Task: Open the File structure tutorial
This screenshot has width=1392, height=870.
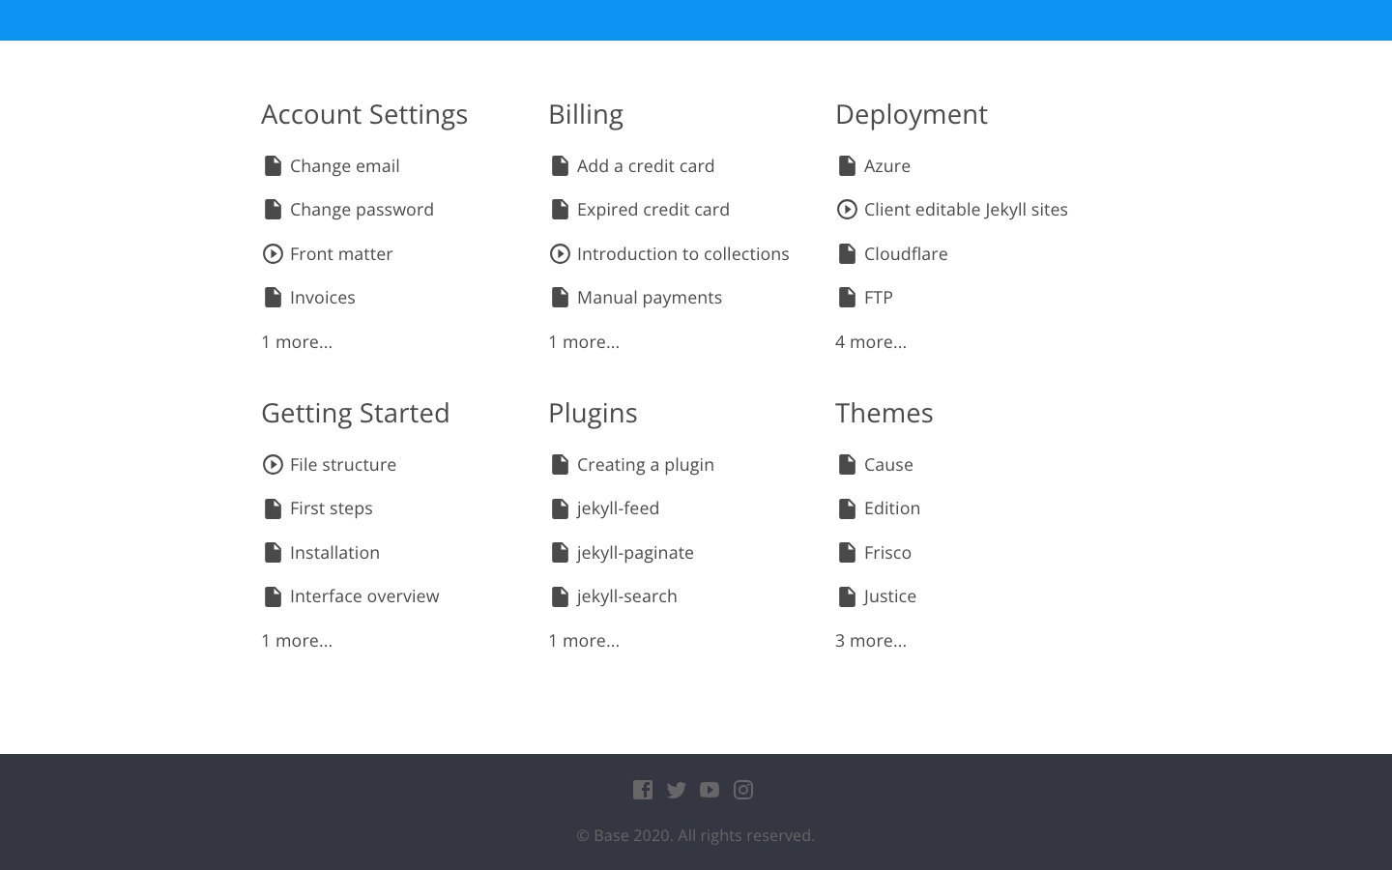Action: pyautogui.click(x=343, y=465)
